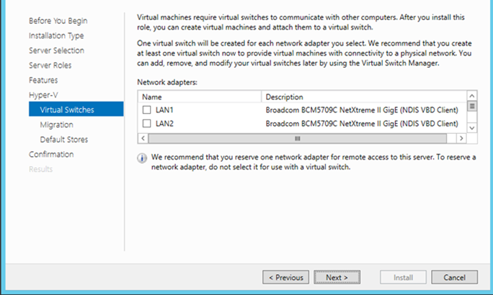Select the Hyper-V wizard step
This screenshot has height=295, width=493.
click(x=43, y=95)
